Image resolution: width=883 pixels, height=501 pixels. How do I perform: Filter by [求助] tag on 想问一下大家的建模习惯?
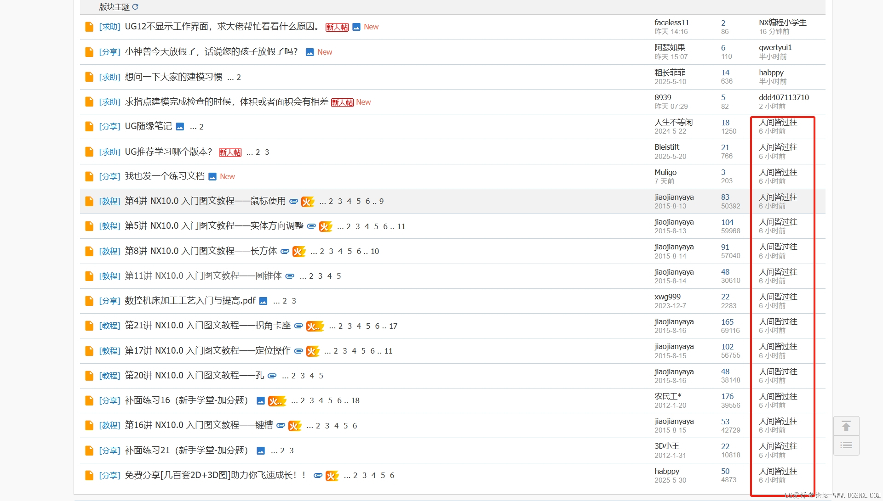[109, 77]
